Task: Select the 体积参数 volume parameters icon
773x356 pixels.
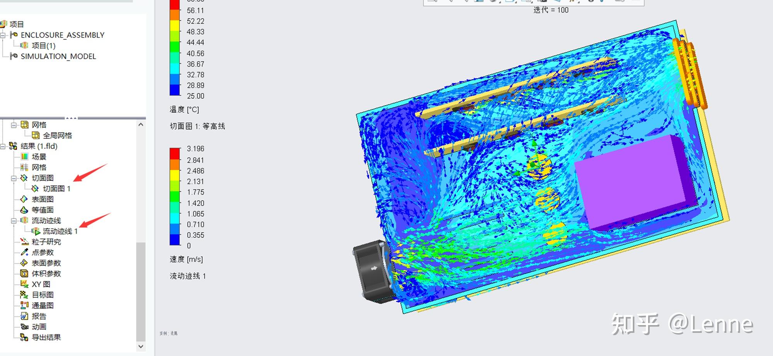Action: (x=24, y=273)
